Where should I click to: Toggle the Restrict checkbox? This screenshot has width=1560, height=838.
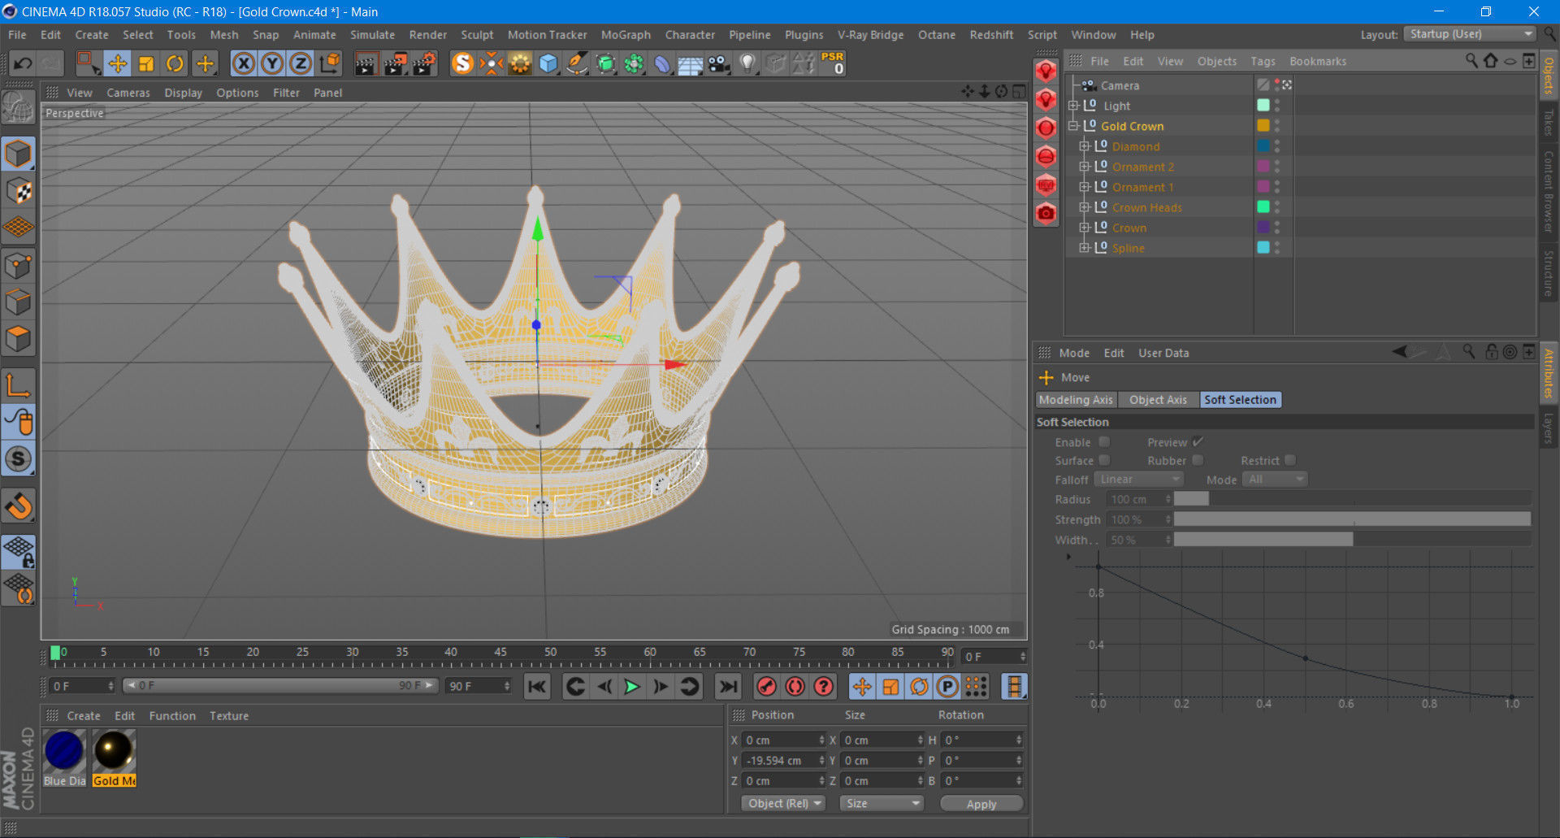[x=1290, y=460]
